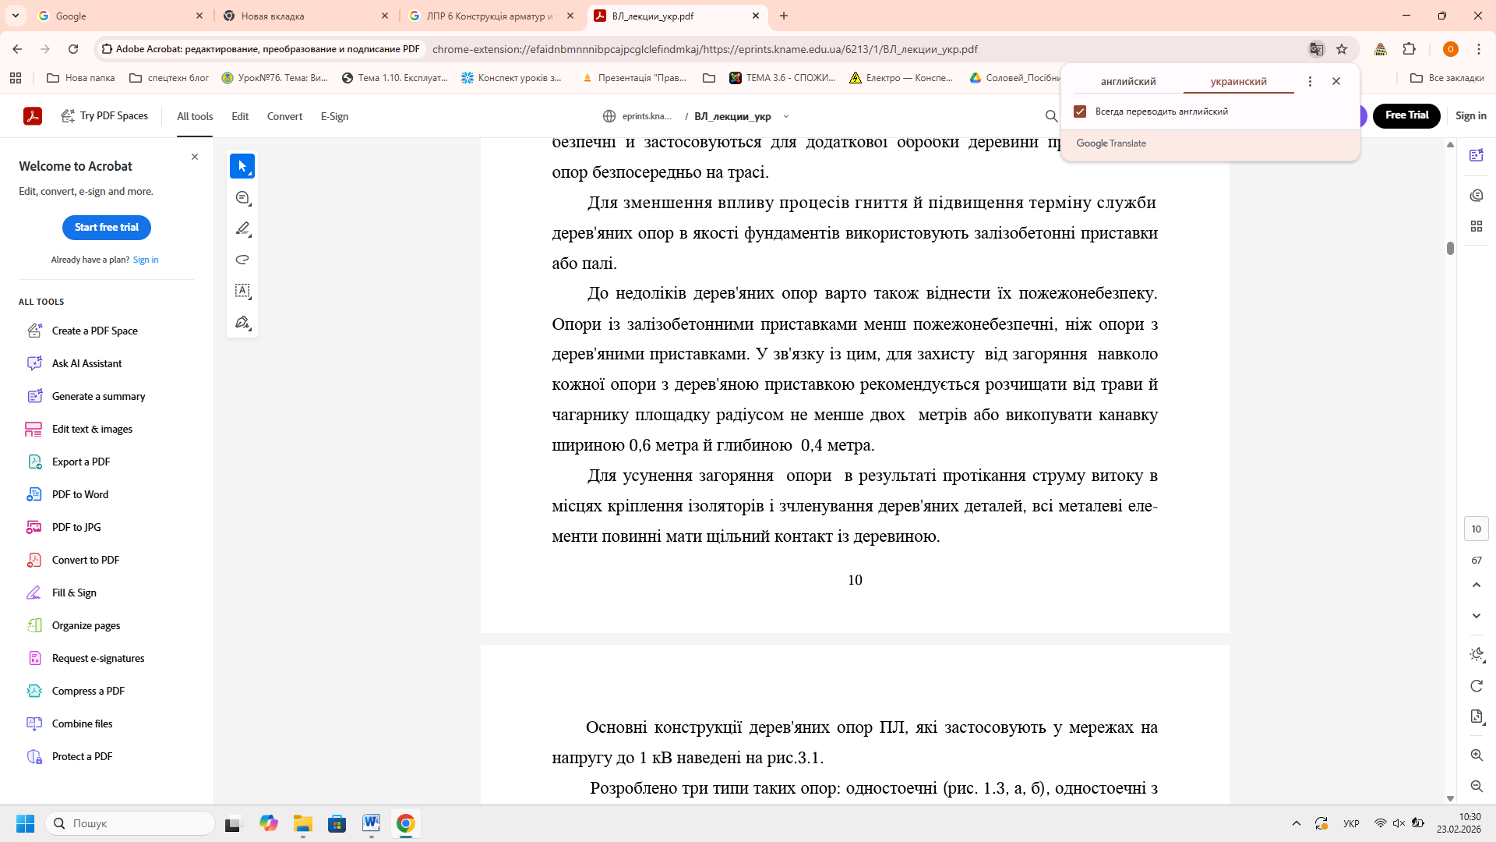Switch to the украинский translate tab
Viewport: 1496px width, 842px height.
(x=1239, y=81)
